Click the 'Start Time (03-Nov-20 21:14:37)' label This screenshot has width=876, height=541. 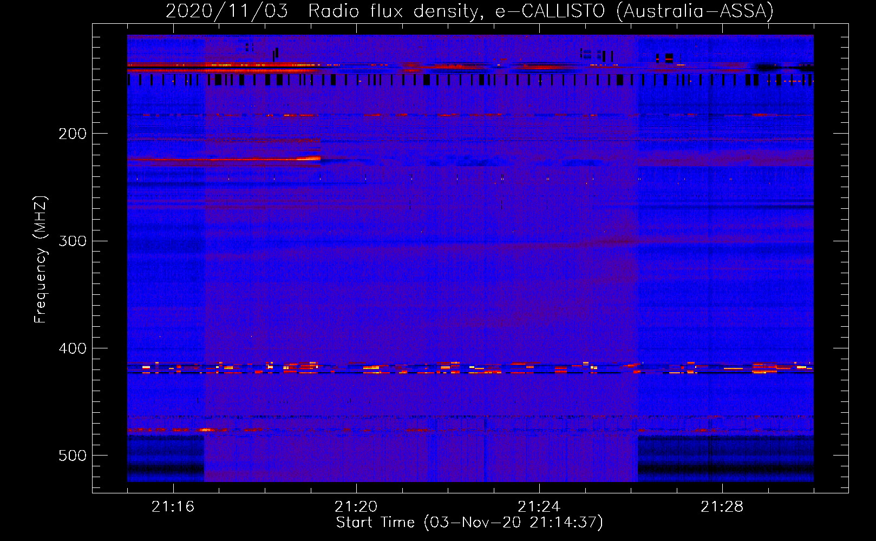pos(469,523)
